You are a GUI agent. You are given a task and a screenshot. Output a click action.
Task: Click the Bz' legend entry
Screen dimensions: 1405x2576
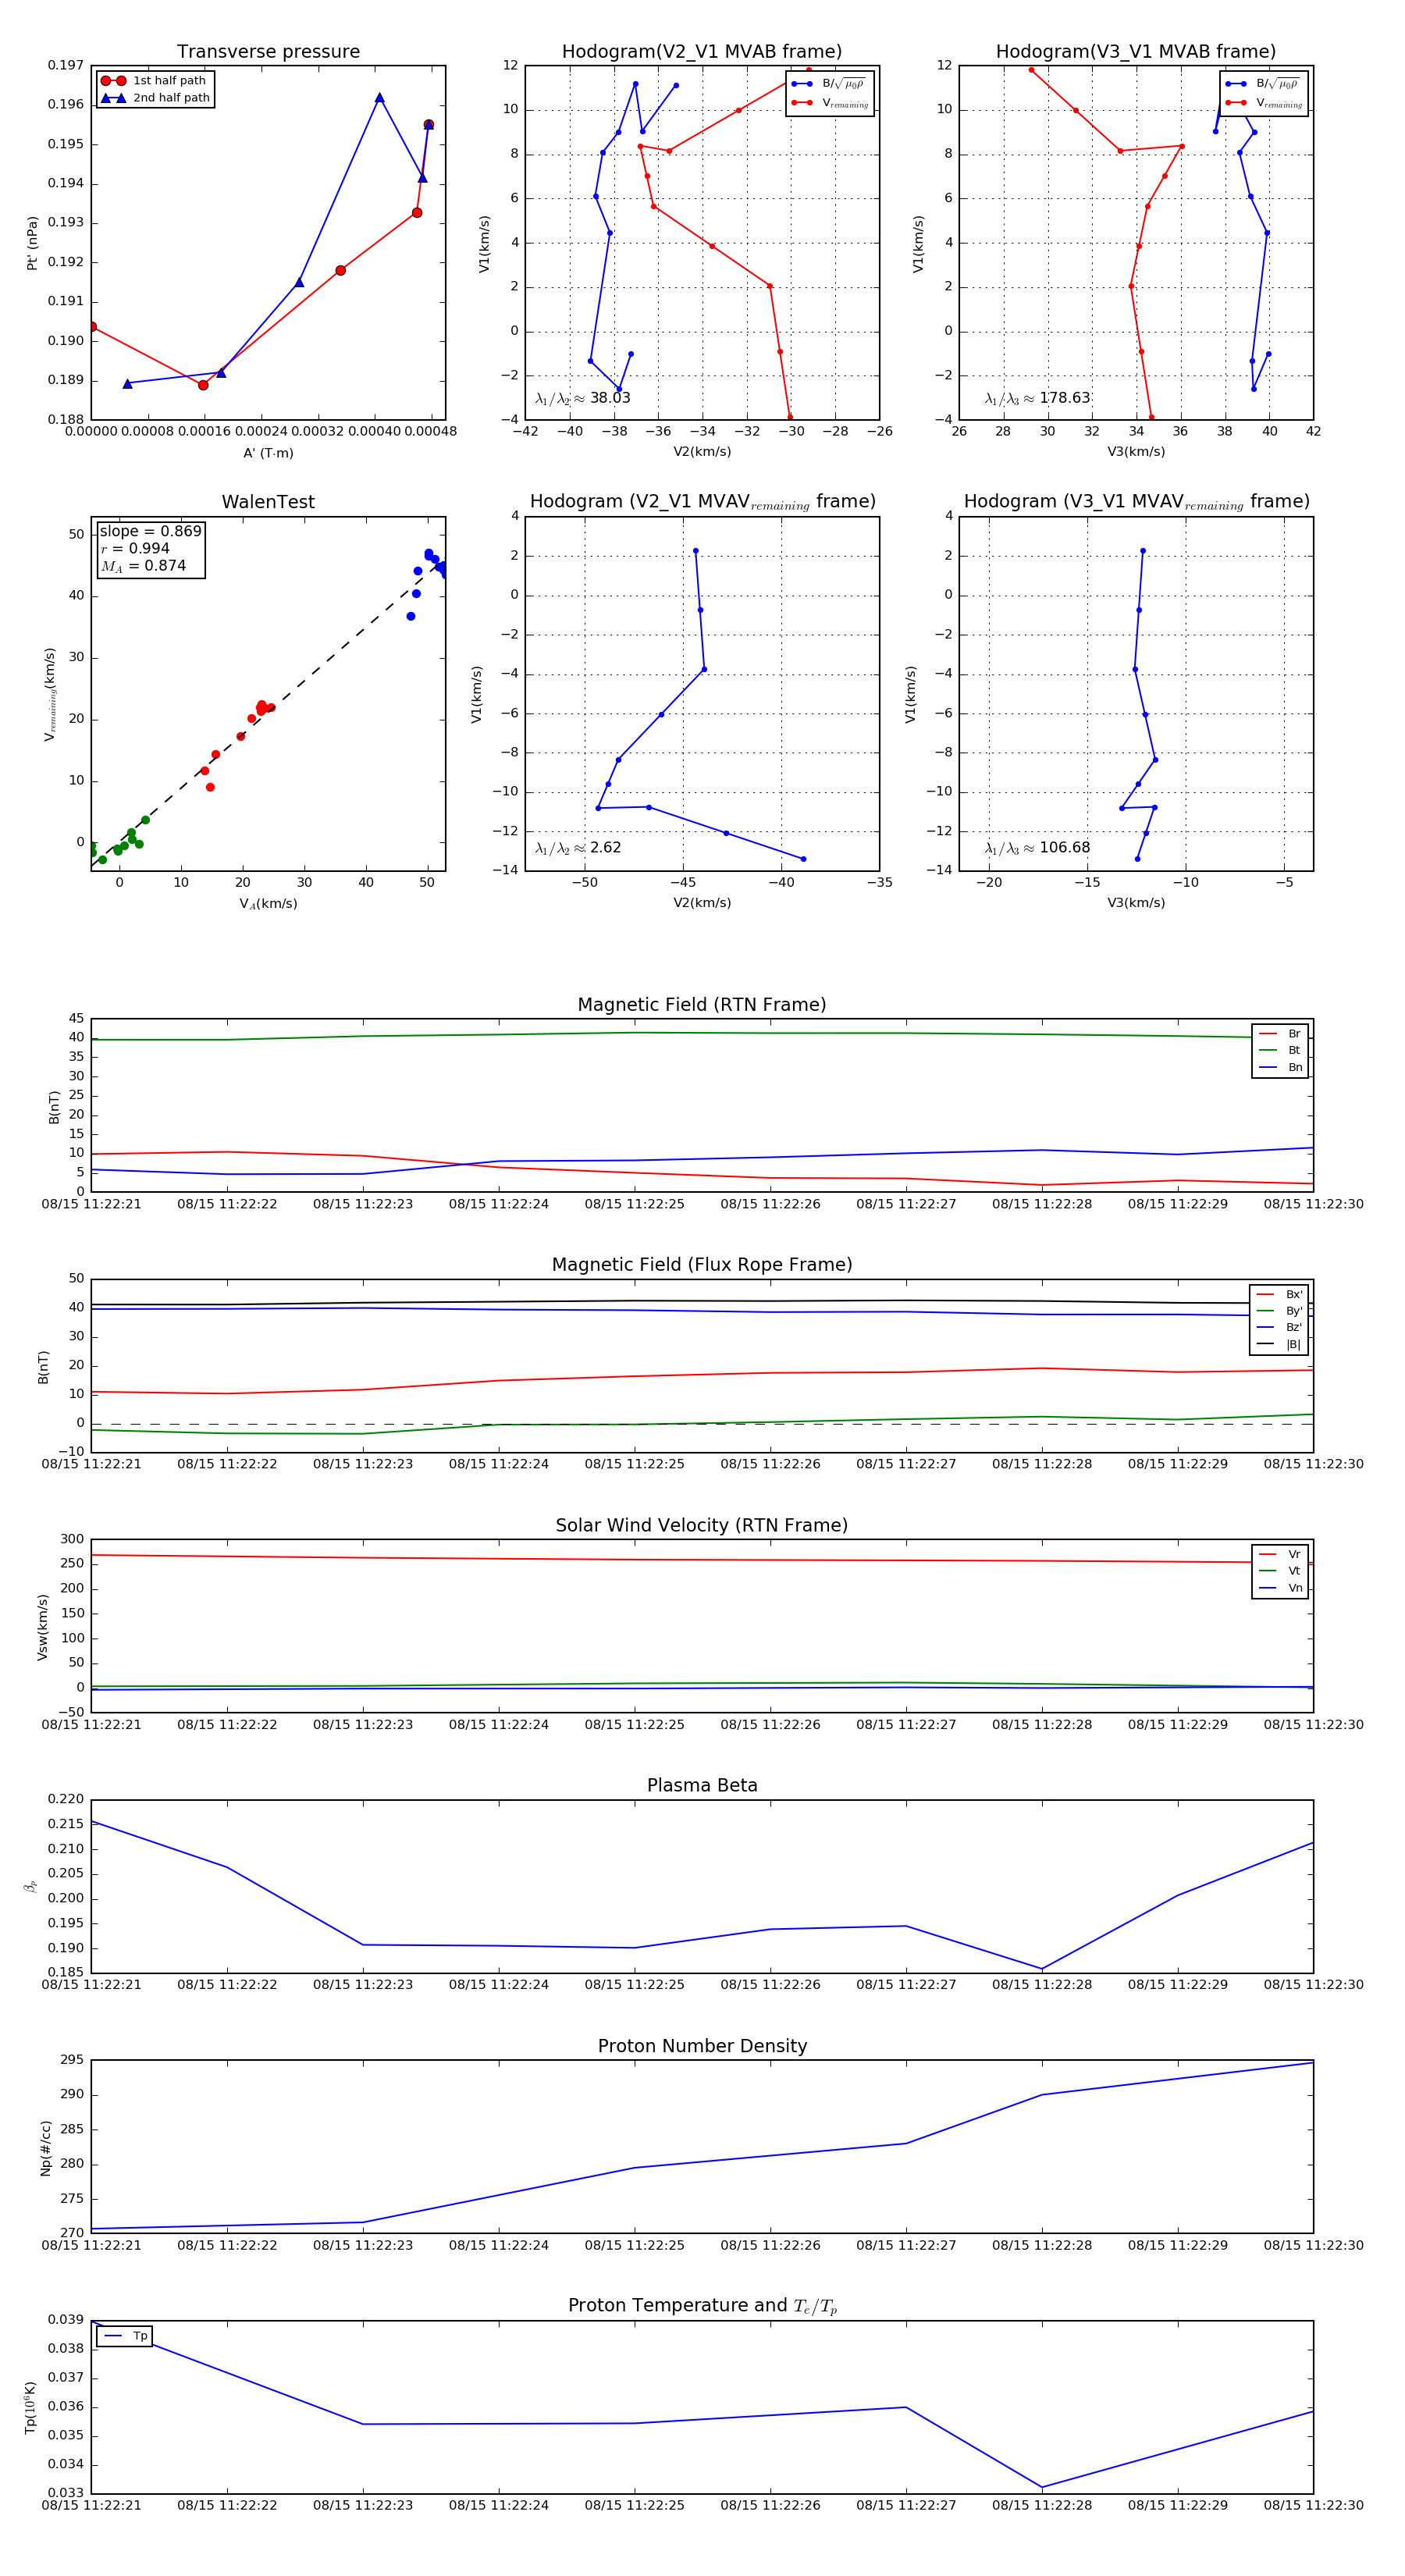point(1279,1328)
